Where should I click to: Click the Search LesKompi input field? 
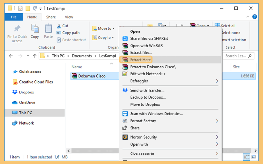[239, 56]
